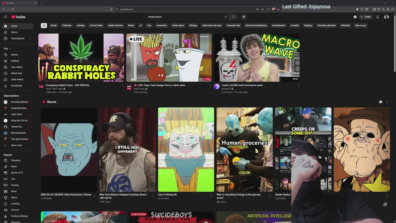Open Why is everything Orange short title

tap(239, 196)
